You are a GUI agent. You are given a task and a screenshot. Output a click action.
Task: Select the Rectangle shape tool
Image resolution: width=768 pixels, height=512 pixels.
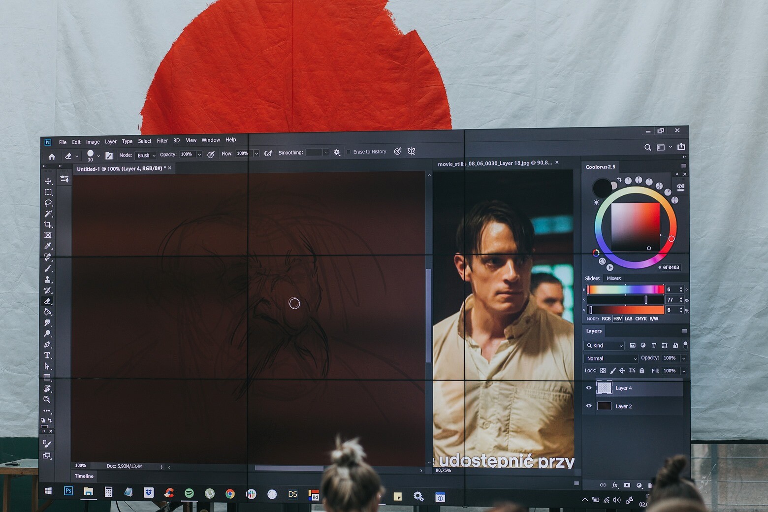47,378
